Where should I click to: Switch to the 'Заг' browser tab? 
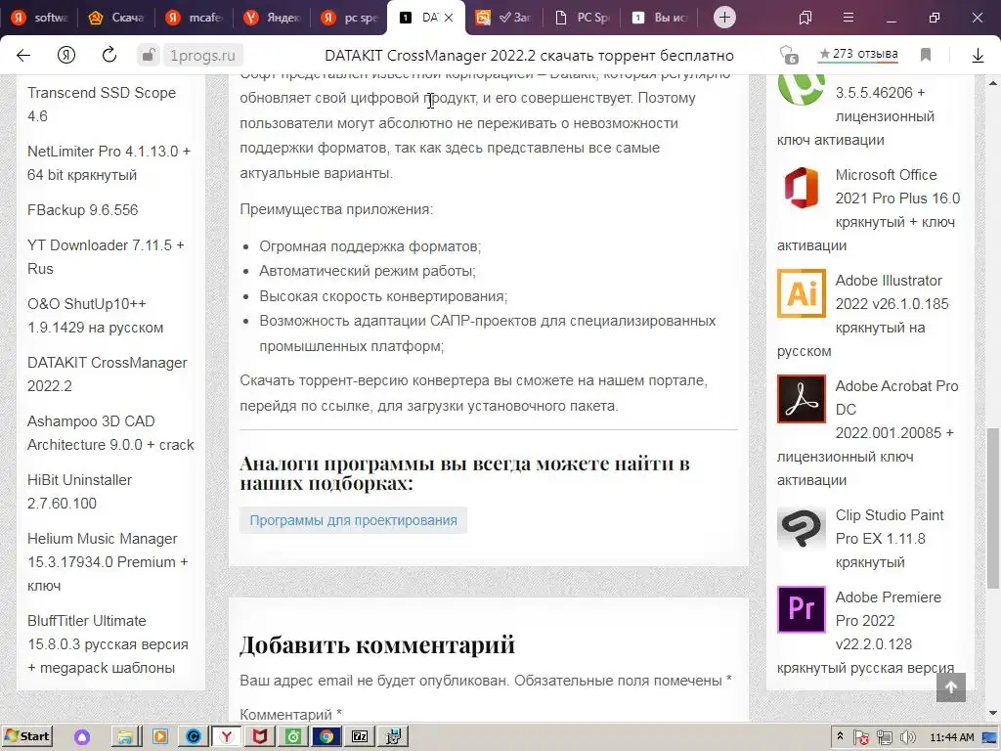(x=504, y=18)
